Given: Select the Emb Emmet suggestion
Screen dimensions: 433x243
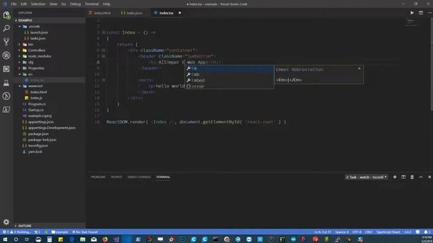Looking at the screenshot, I should 229,74.
